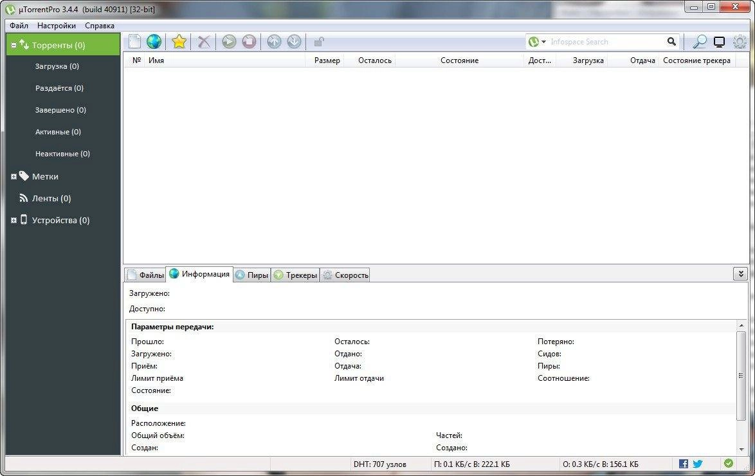Sort by the Дост... column header
755x476 pixels.
tap(540, 60)
